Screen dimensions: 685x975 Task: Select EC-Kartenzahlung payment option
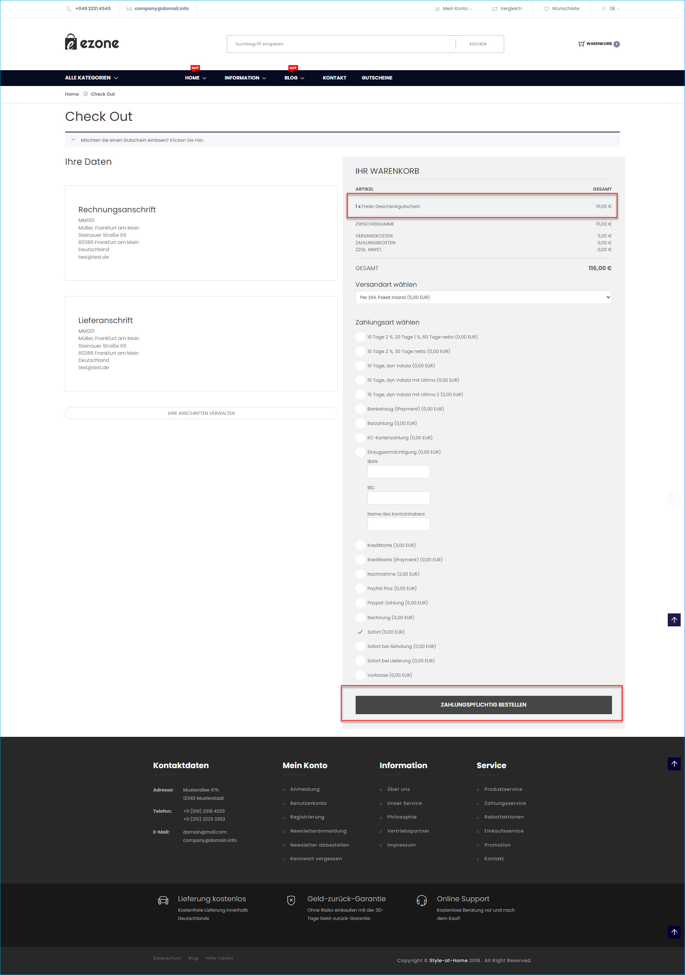tap(360, 438)
